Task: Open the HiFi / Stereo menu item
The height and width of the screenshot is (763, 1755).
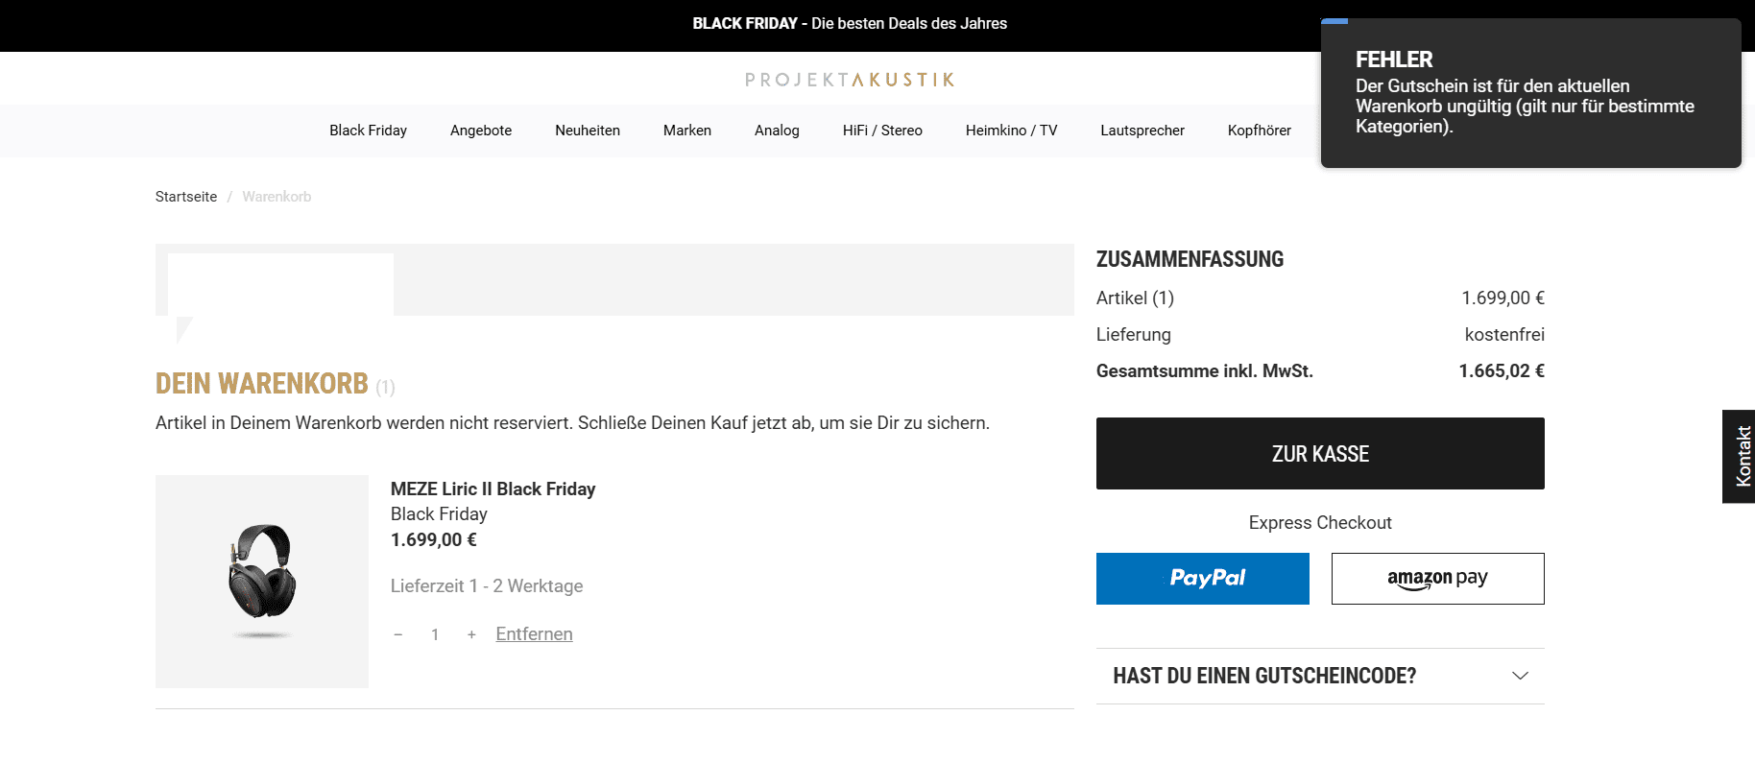Action: point(882,131)
